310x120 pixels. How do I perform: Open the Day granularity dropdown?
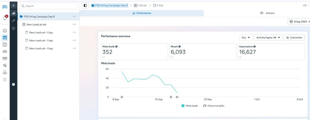246,38
